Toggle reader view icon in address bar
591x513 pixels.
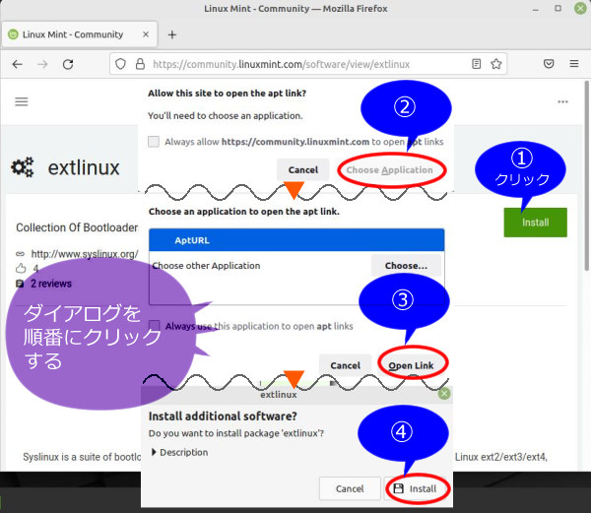coord(477,64)
